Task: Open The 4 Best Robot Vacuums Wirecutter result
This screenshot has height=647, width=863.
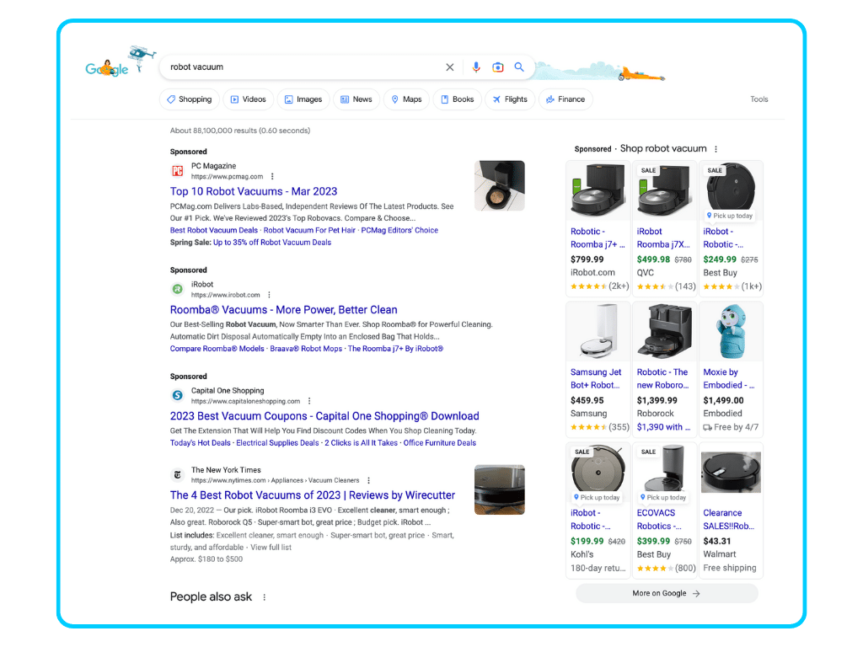Action: tap(313, 495)
